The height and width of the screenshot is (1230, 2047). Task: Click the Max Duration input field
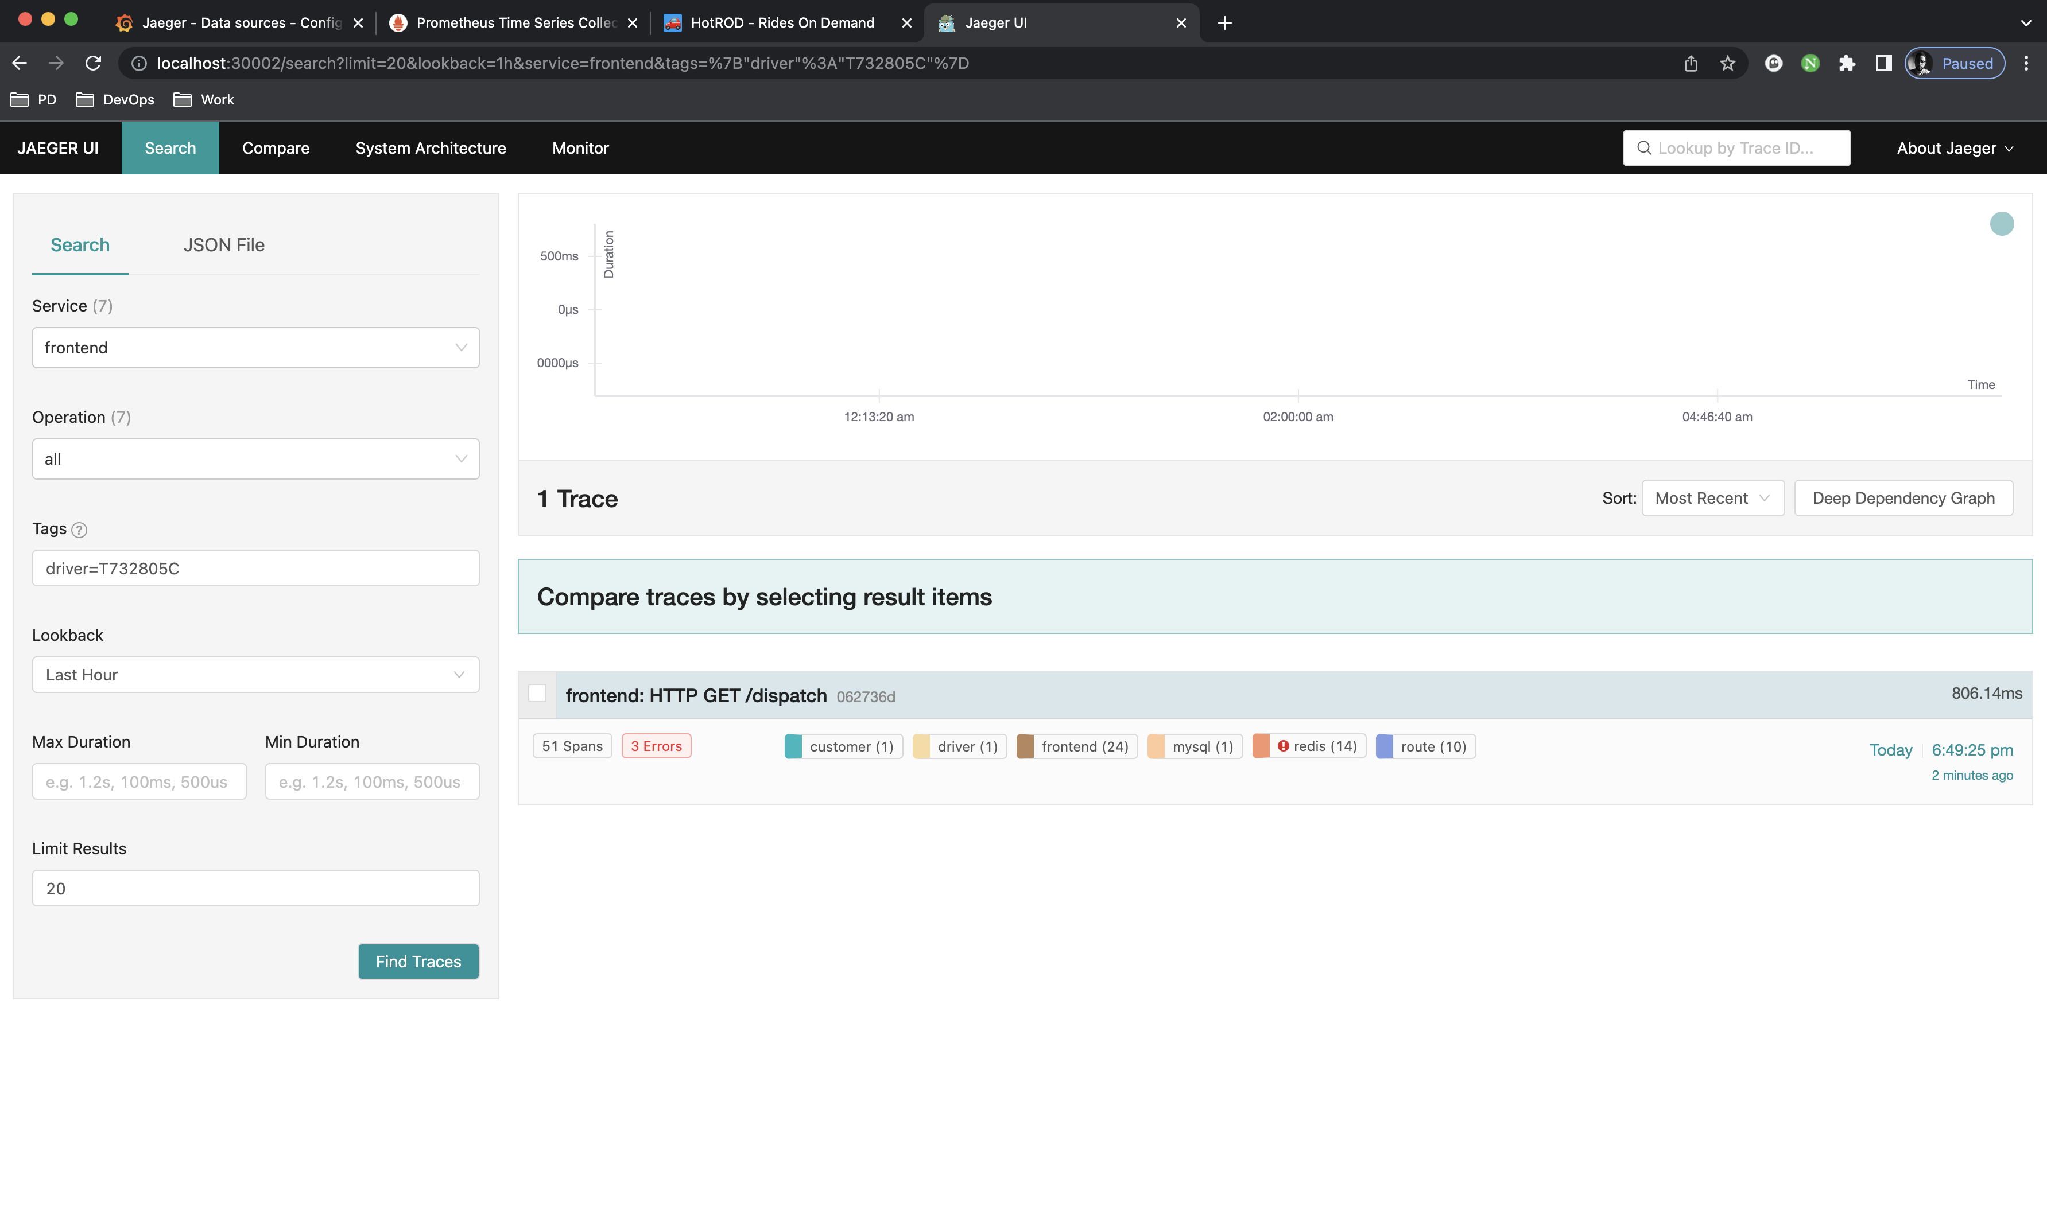click(x=139, y=781)
